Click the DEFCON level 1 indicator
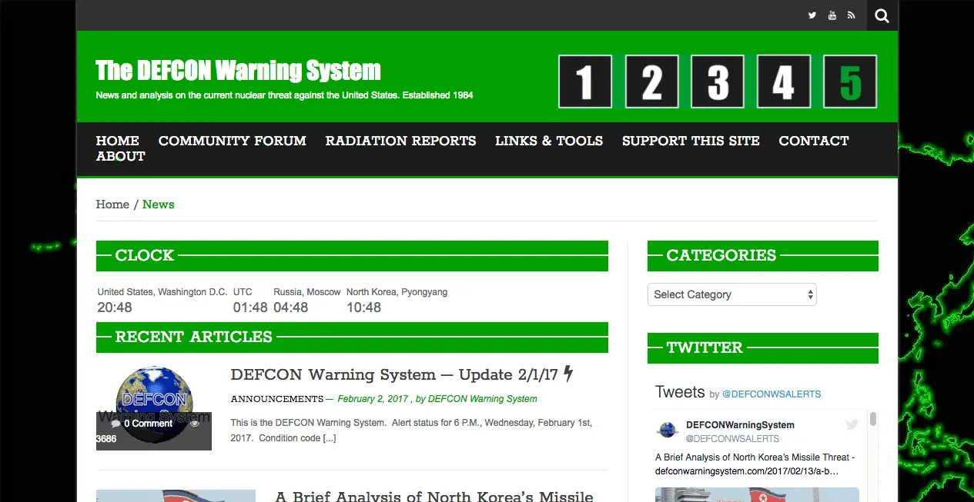The image size is (974, 502). tap(585, 81)
